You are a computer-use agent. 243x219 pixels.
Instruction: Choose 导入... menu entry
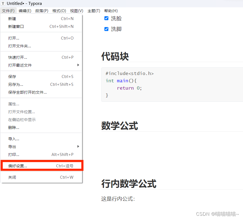pyautogui.click(x=41, y=139)
